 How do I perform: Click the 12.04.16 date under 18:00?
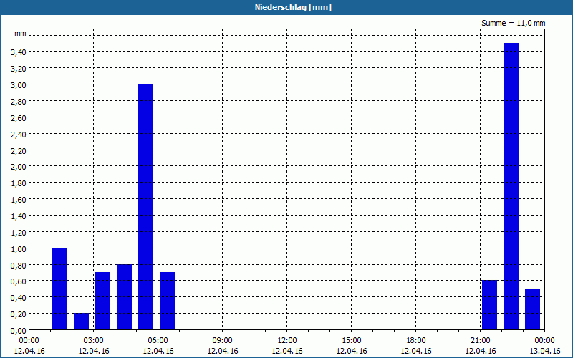416,351
